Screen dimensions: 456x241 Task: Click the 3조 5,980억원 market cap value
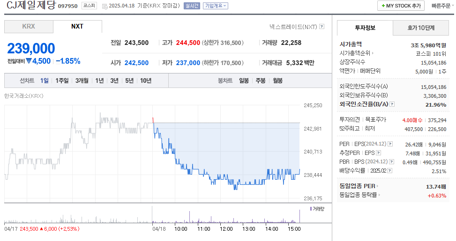tap(428, 45)
